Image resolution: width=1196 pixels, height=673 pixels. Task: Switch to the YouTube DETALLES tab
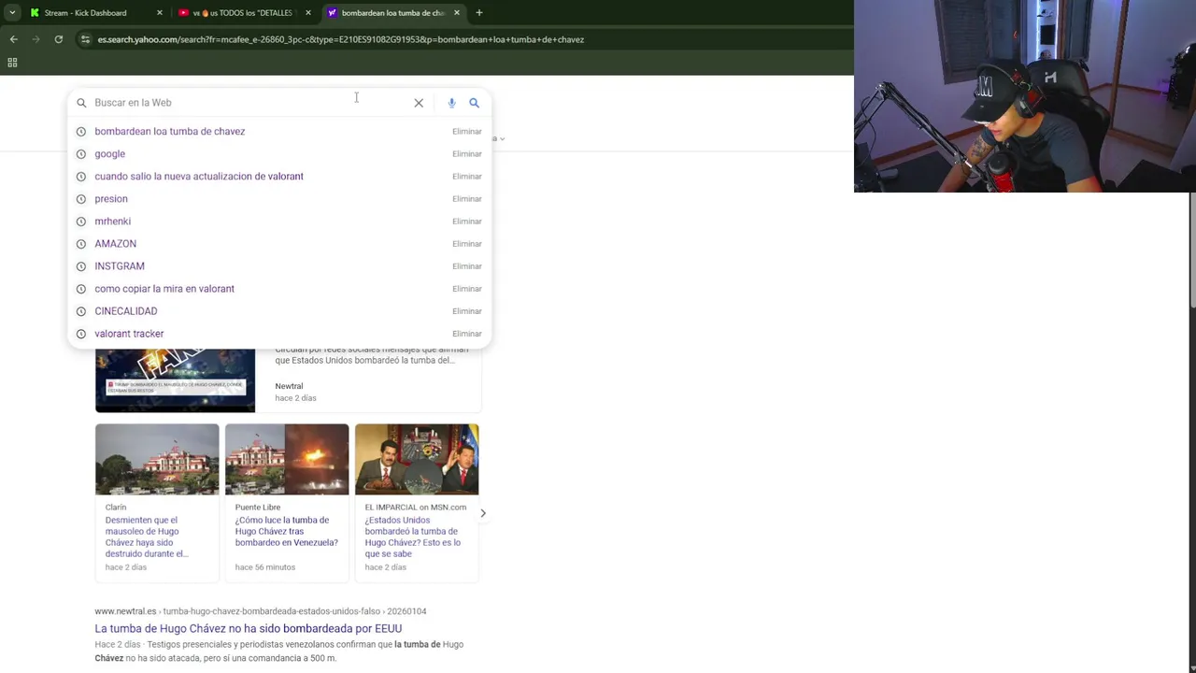pos(241,13)
